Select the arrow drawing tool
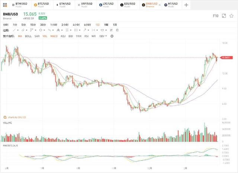 point(85,30)
